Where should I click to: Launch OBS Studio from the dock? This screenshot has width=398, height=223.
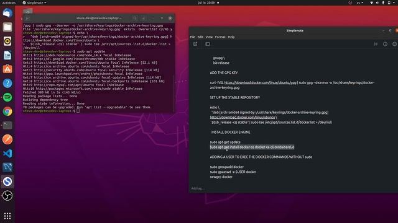(7, 196)
